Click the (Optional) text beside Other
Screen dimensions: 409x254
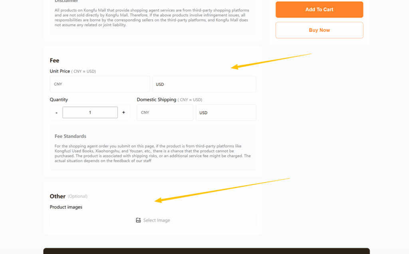77,197
